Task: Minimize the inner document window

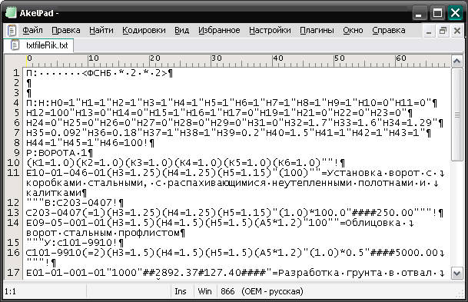Action: pyautogui.click(x=429, y=31)
